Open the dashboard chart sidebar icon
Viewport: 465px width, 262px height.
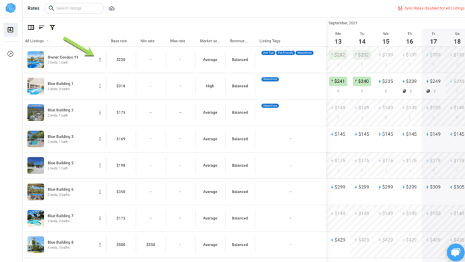click(10, 30)
